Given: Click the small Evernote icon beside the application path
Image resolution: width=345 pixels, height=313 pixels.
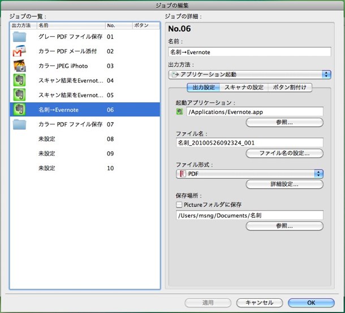Looking at the screenshot, I should [x=179, y=111].
